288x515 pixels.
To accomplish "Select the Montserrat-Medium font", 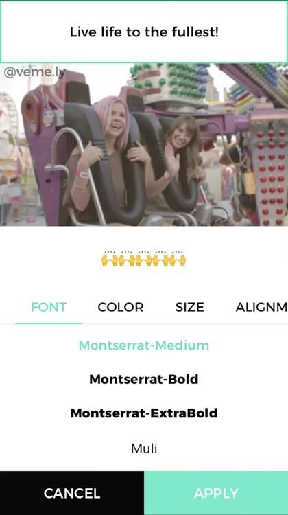I will [x=144, y=345].
